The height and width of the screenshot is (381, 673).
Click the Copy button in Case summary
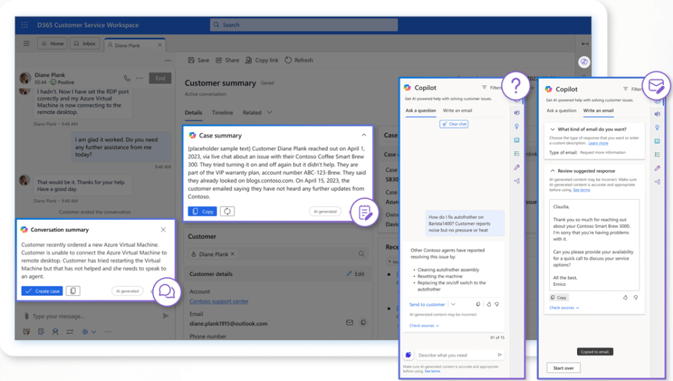202,211
